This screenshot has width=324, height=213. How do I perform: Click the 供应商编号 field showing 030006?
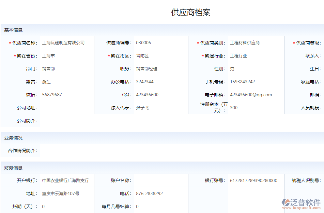click(x=161, y=43)
